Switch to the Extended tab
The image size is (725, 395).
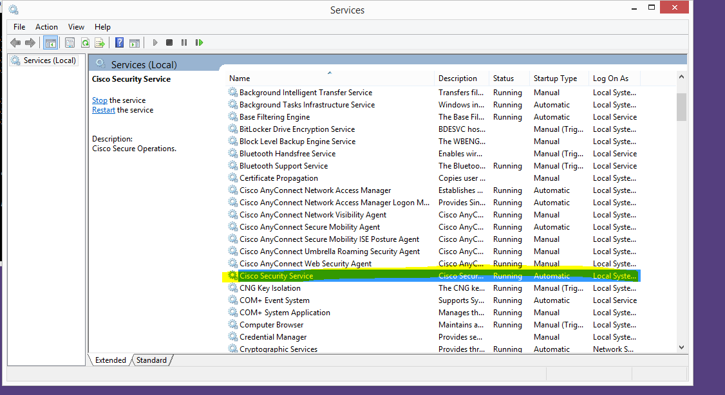110,360
